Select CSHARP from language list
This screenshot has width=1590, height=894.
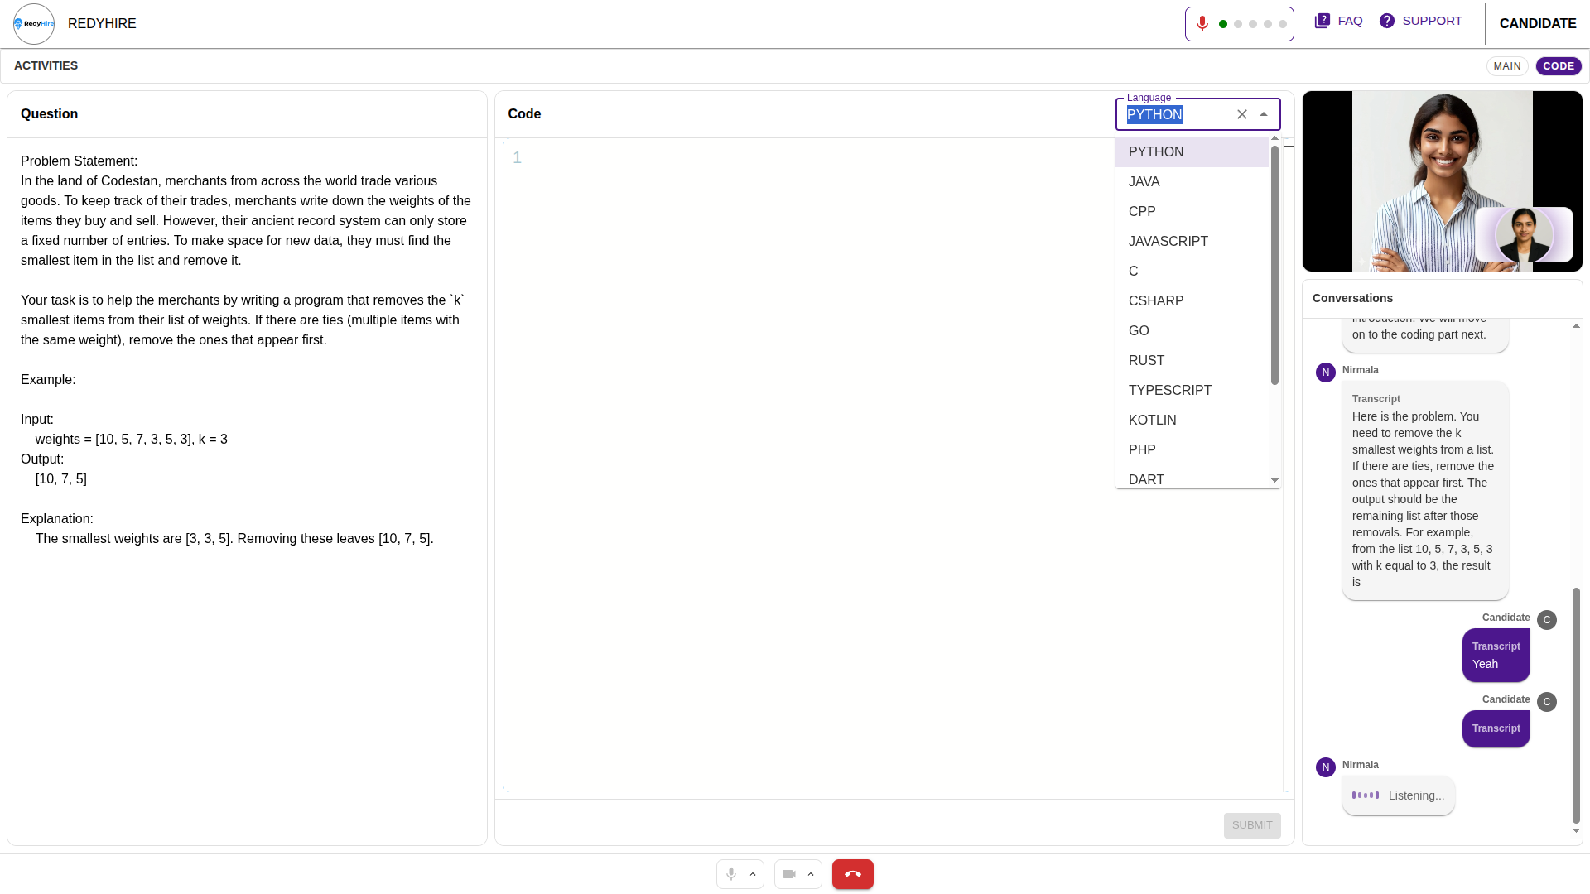(x=1192, y=301)
